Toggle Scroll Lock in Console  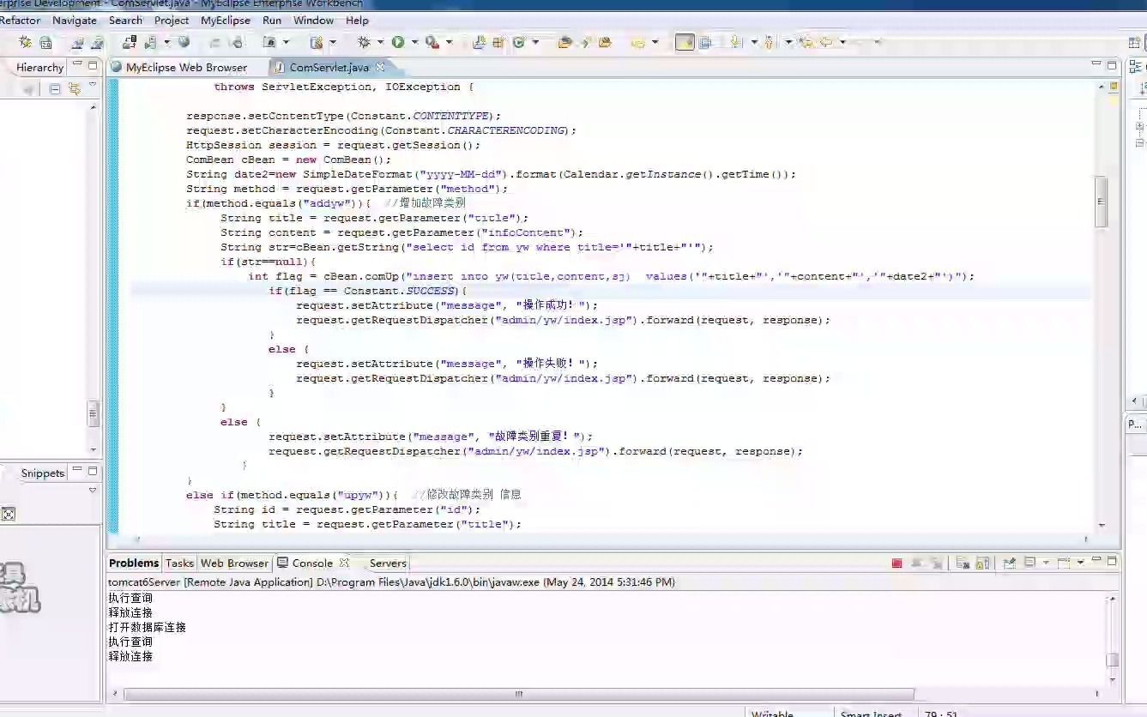point(982,563)
